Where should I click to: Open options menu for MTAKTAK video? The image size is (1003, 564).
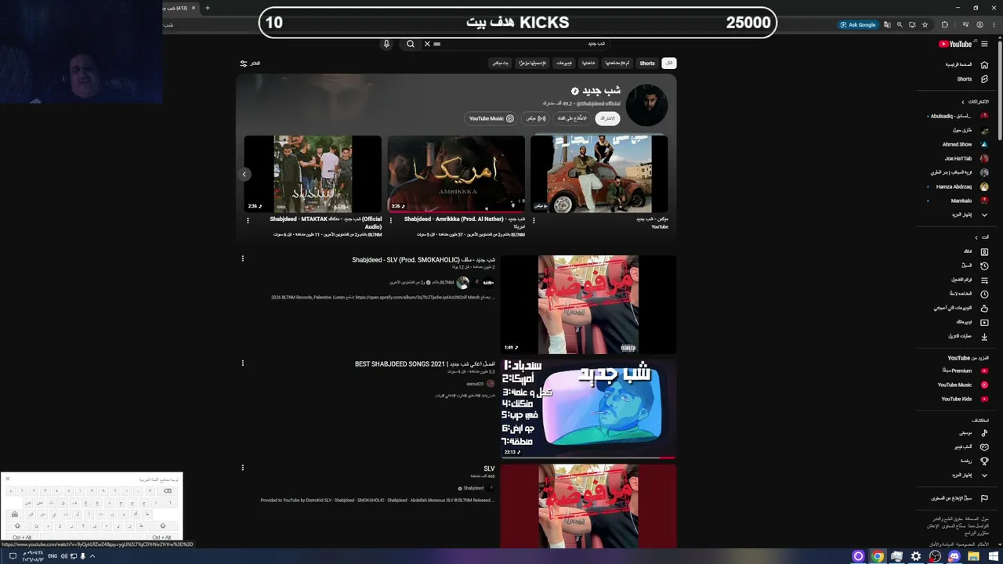click(x=248, y=221)
